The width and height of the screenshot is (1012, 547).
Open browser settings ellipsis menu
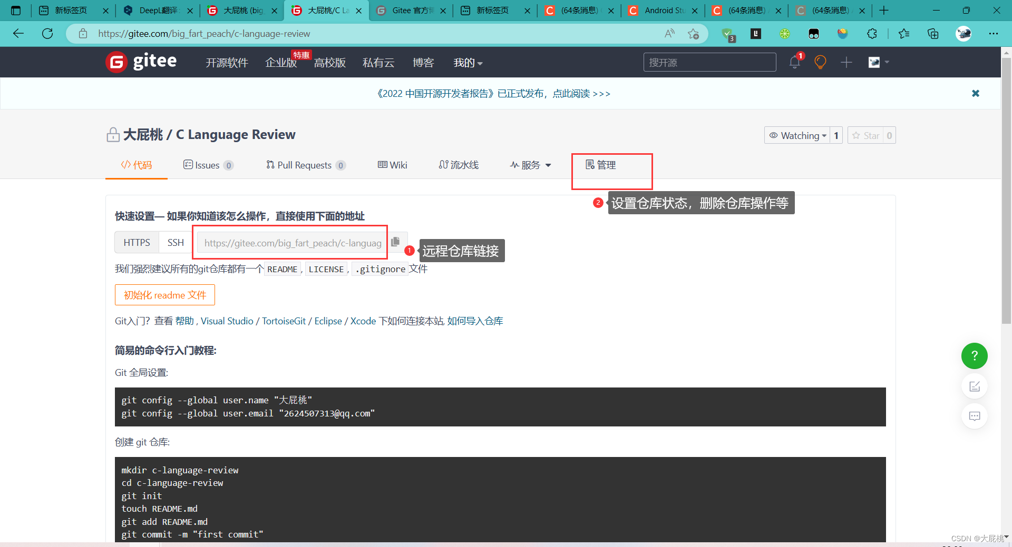[994, 34]
